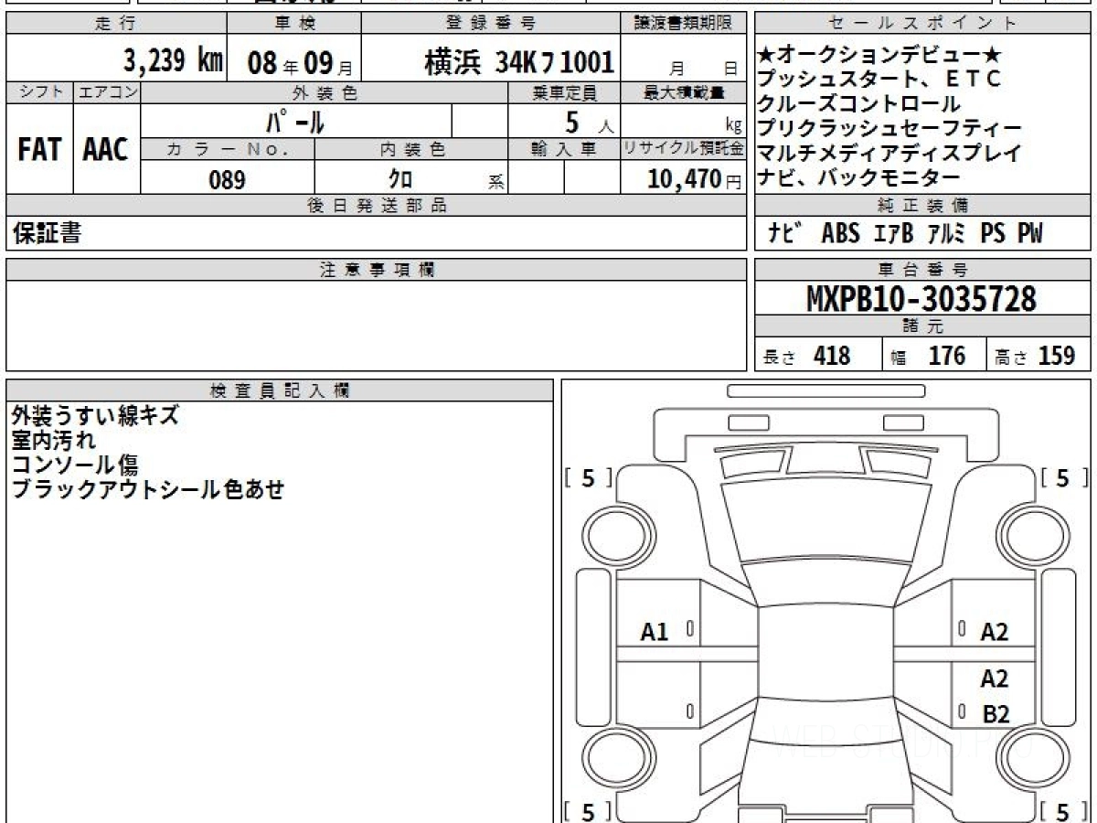Select PW in the equipment list
Image resolution: width=1097 pixels, height=823 pixels.
coord(1029,233)
